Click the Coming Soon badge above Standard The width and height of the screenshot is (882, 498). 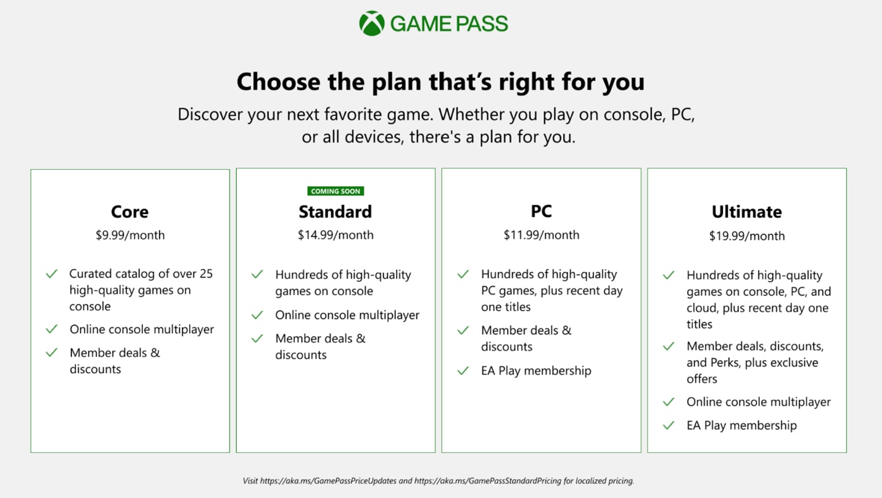[x=336, y=191]
